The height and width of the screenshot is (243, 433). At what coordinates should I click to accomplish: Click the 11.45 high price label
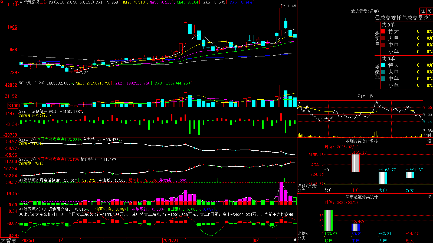coord(291,6)
